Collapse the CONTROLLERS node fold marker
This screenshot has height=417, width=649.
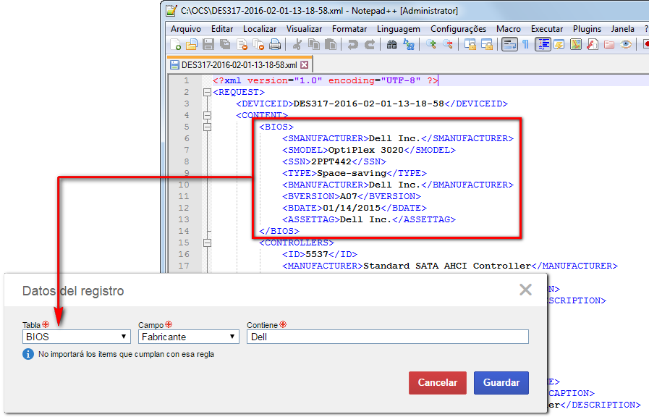coord(208,243)
